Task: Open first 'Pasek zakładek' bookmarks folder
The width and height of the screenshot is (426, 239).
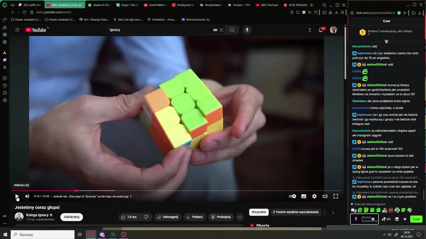Action: coord(26,20)
